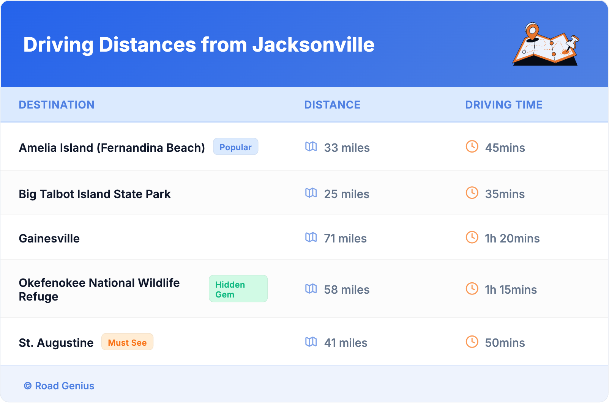Viewport: 609px width, 403px height.
Task: Select the Gainesville destination row
Action: coord(49,238)
